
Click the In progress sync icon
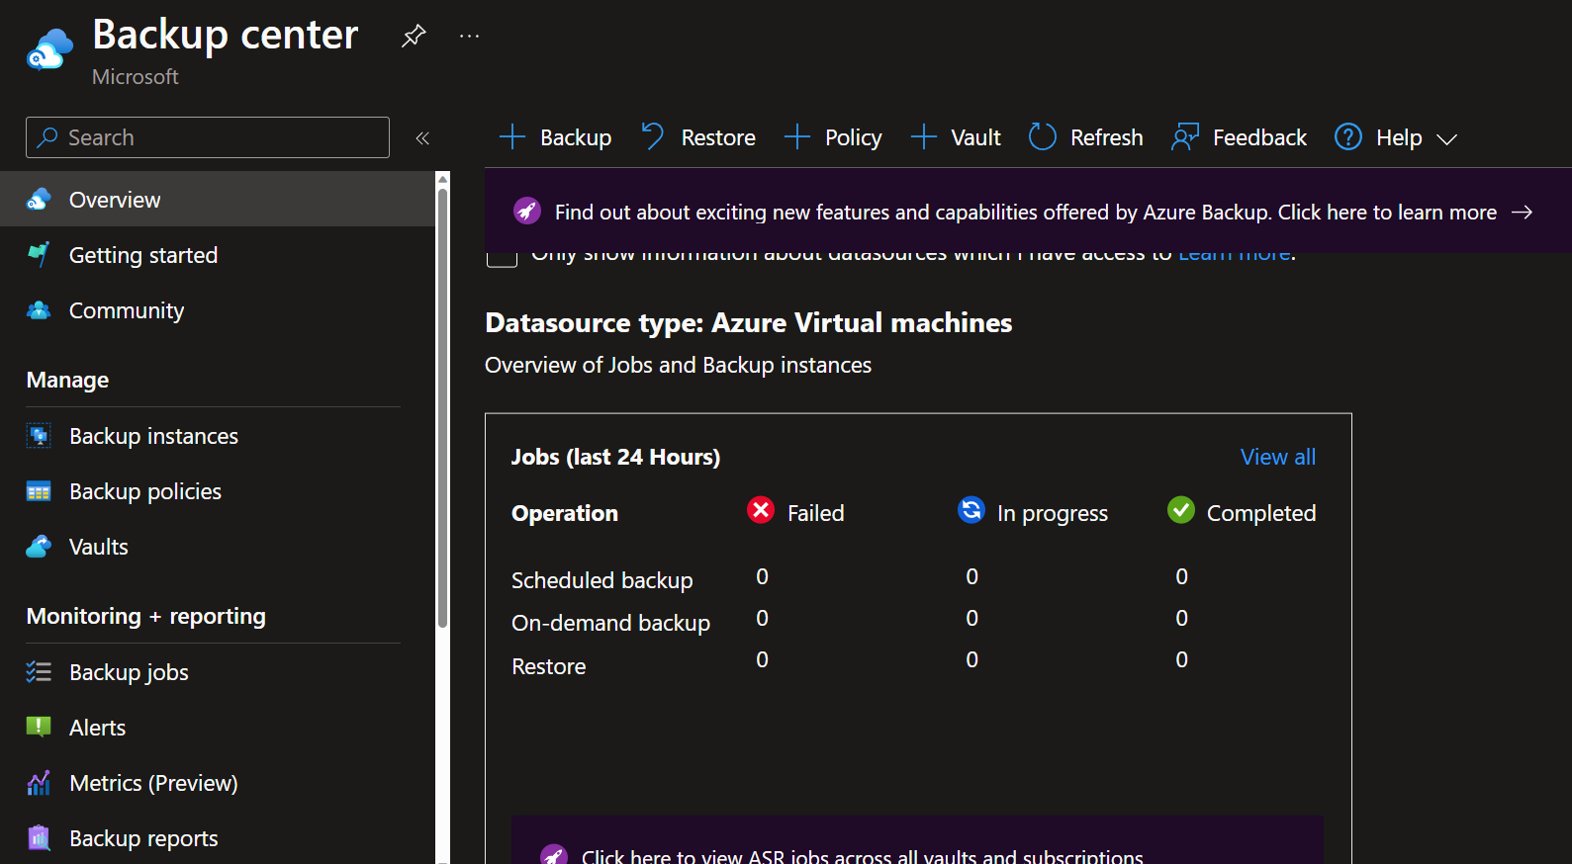(x=971, y=509)
